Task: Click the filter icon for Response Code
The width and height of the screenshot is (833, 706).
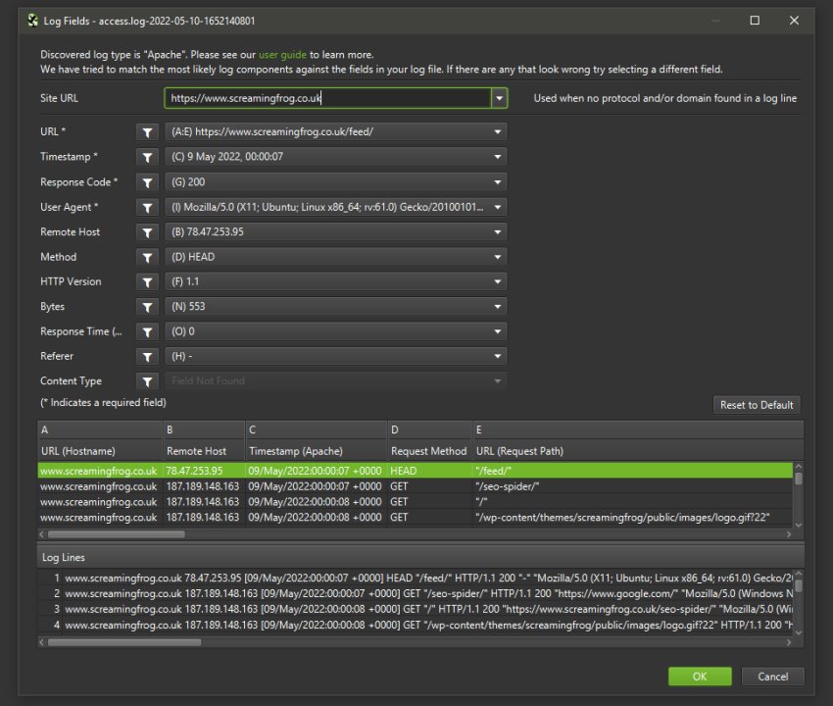Action: [147, 182]
